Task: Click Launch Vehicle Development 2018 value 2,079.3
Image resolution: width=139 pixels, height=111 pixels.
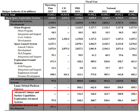Action: pos(65,49)
